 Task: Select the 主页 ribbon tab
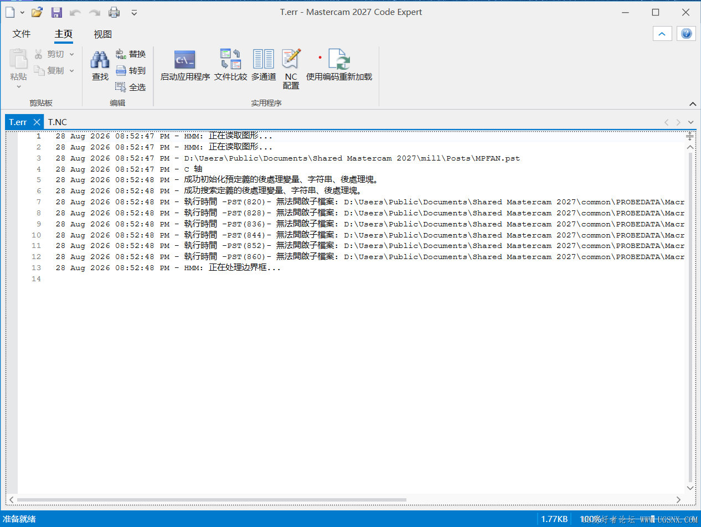(x=64, y=34)
